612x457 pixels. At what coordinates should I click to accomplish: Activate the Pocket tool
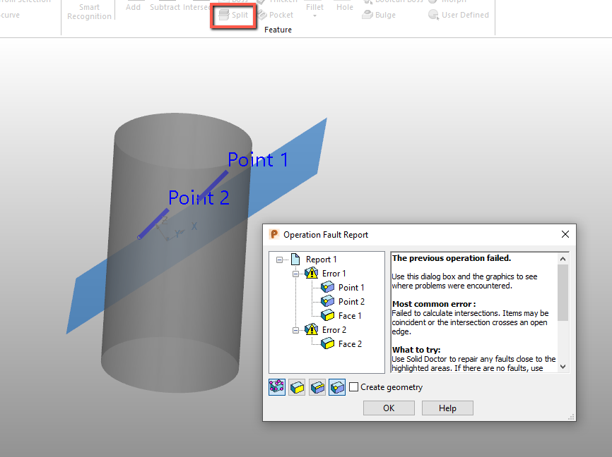coord(276,14)
